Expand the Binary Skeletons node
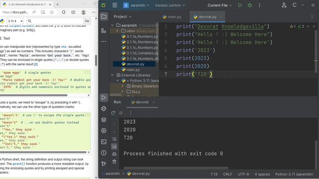319x179 pixels. [x=123, y=86]
